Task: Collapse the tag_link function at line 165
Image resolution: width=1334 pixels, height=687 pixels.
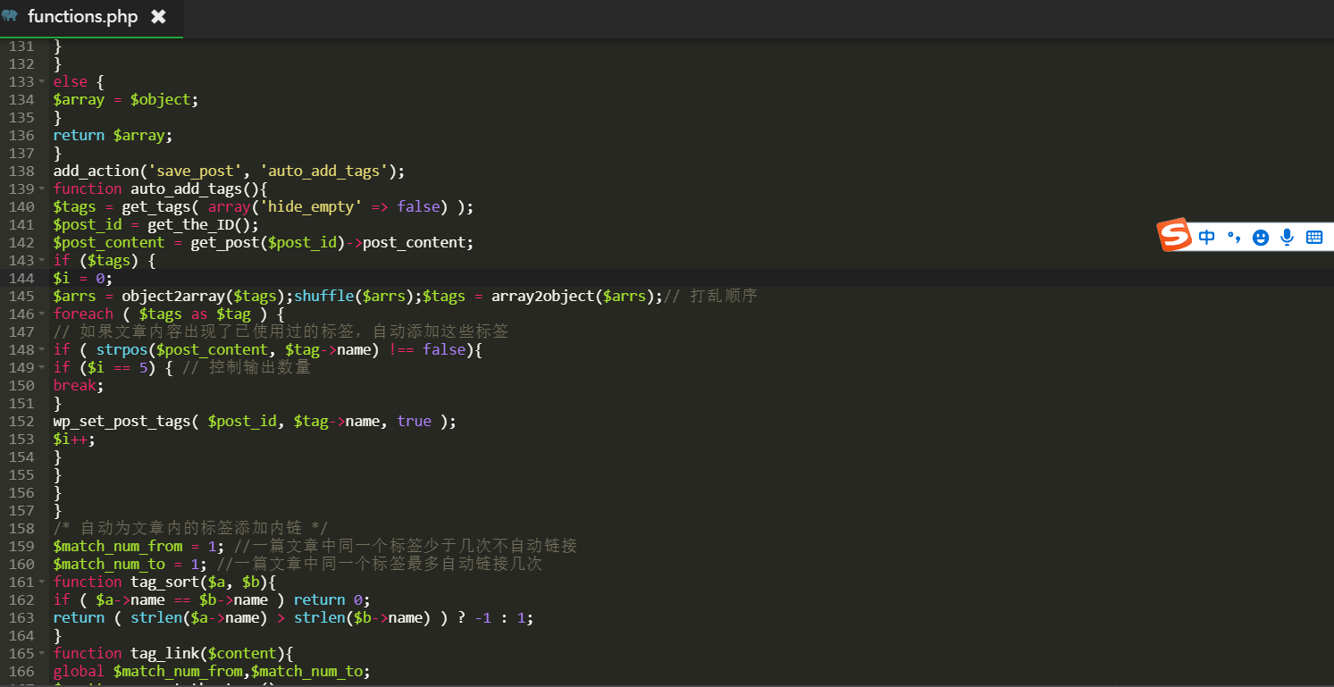Action: 42,653
